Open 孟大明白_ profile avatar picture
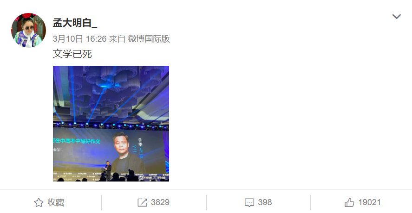 coord(28,30)
